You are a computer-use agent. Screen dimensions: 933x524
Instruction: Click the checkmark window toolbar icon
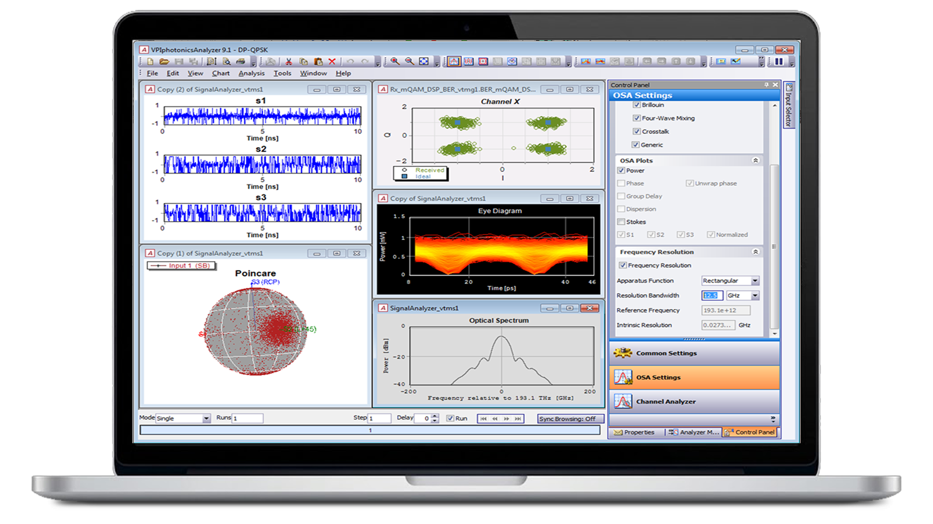tap(736, 61)
